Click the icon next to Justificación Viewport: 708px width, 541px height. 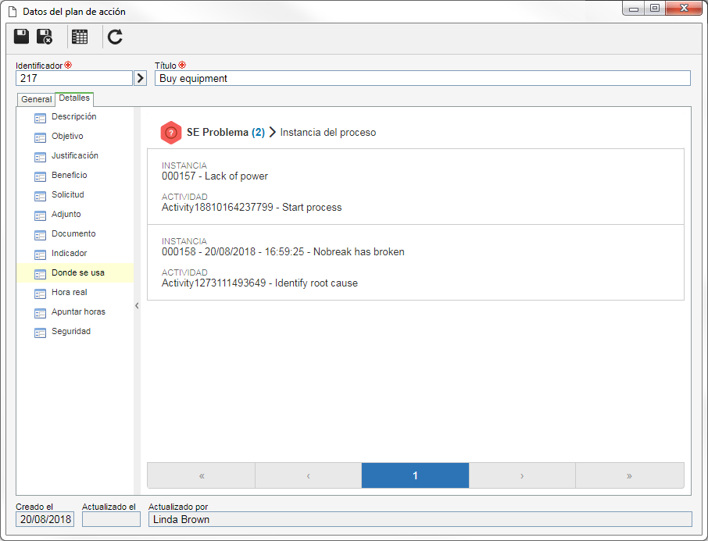coord(40,157)
